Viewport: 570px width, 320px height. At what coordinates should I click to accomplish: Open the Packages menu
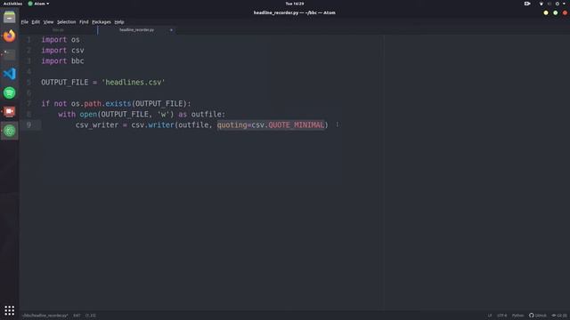[102, 22]
